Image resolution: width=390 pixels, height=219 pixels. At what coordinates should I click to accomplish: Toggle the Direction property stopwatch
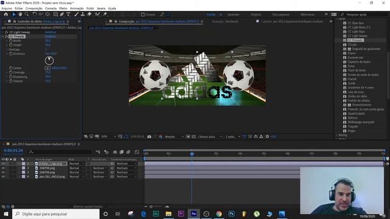click(11, 54)
